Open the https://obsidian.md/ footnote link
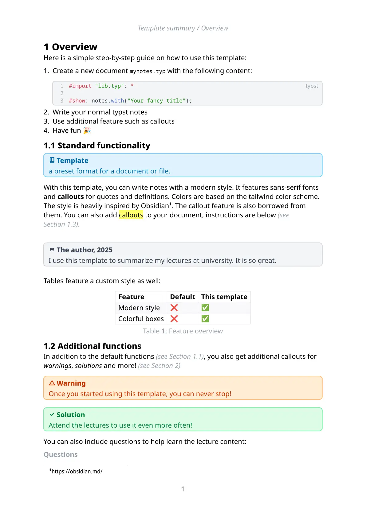The width and height of the screenshot is (366, 517). tap(77, 471)
